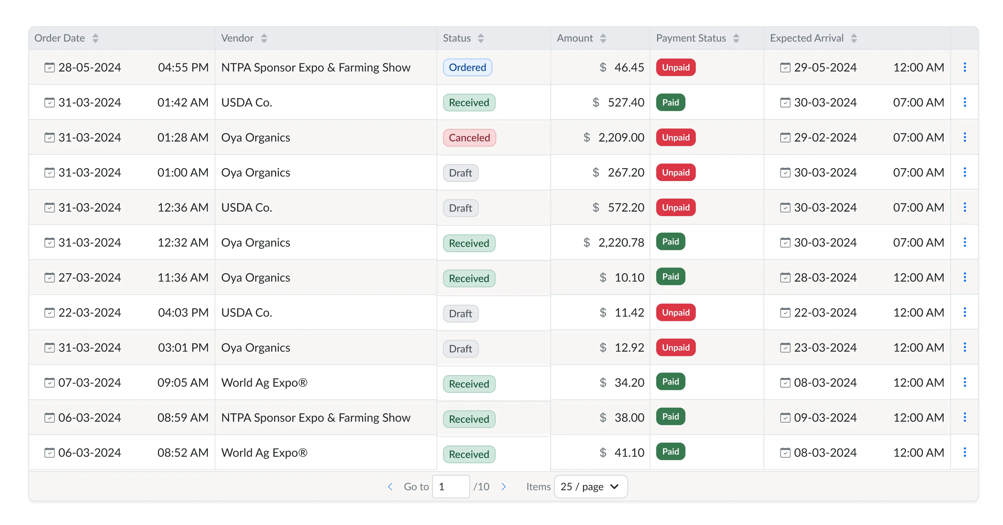Sort table by Order Date column

pos(95,38)
